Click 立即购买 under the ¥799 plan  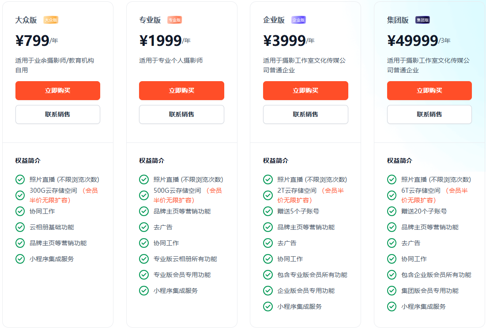point(57,90)
